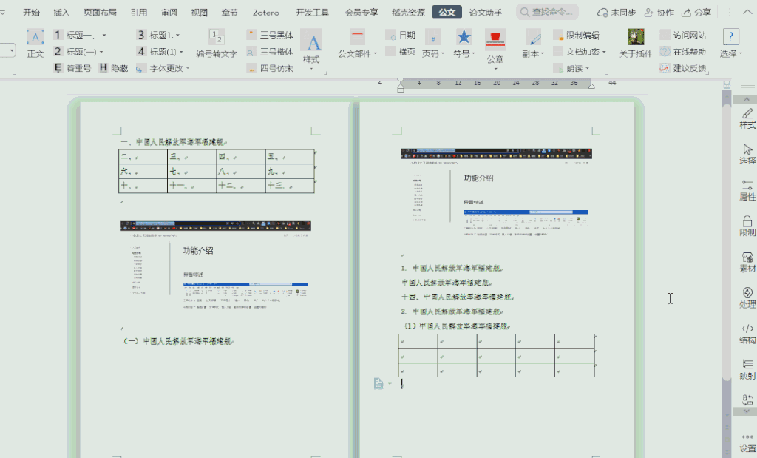Apply 三号黑体 font formatting
The width and height of the screenshot is (757, 458).
[271, 35]
